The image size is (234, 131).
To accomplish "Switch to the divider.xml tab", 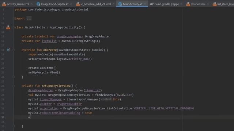I will [198, 4].
